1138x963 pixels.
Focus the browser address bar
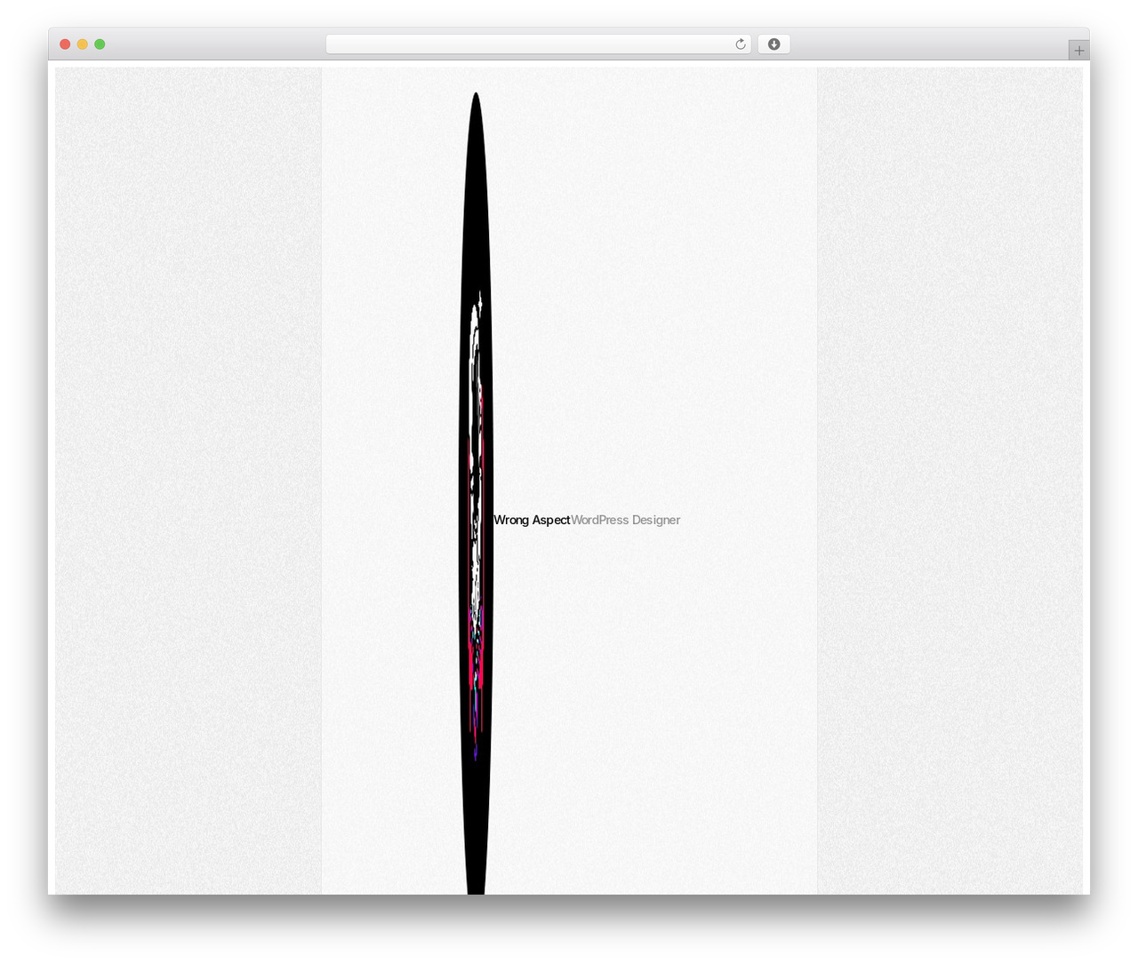point(538,44)
